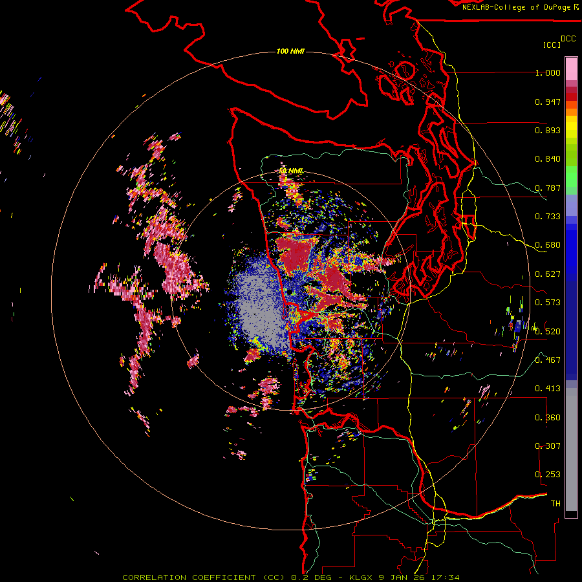The height and width of the screenshot is (582, 582).
Task: Click the DCC label above the color scale
Action: tap(568, 39)
